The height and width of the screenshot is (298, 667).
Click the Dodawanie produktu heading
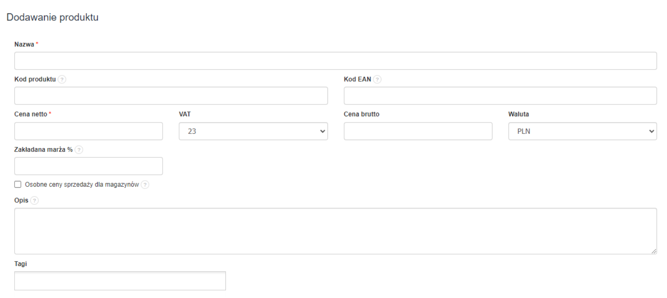click(52, 17)
